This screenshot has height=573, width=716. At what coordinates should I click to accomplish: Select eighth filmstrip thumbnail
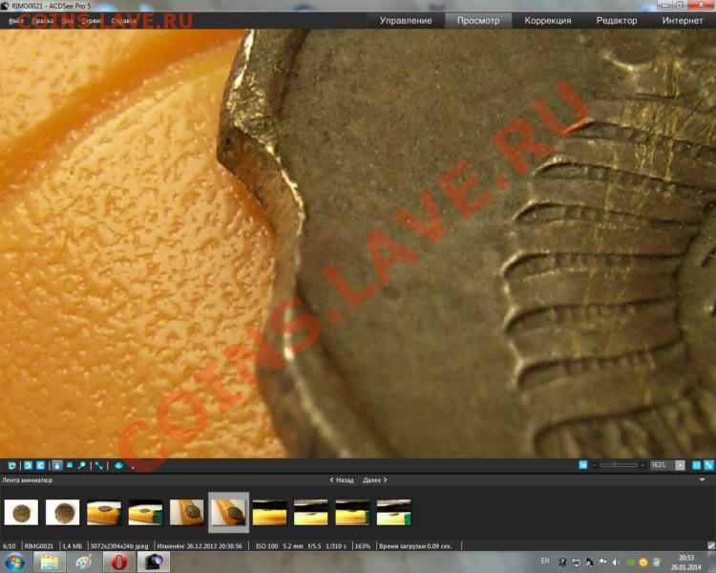(x=311, y=512)
